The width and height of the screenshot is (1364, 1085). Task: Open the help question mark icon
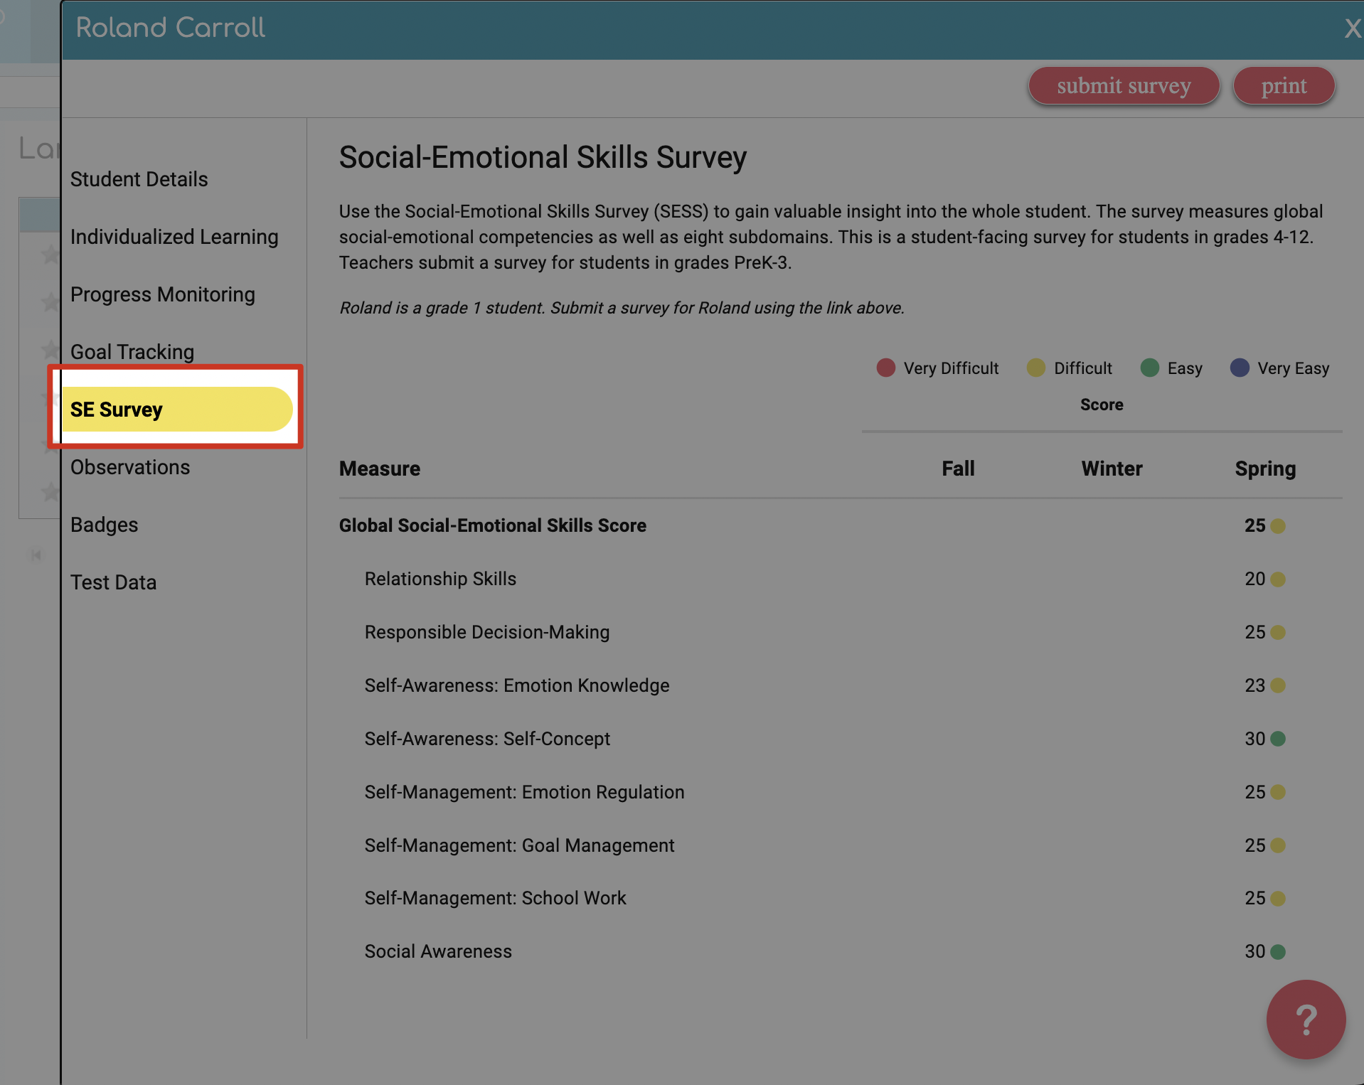point(1306,1020)
